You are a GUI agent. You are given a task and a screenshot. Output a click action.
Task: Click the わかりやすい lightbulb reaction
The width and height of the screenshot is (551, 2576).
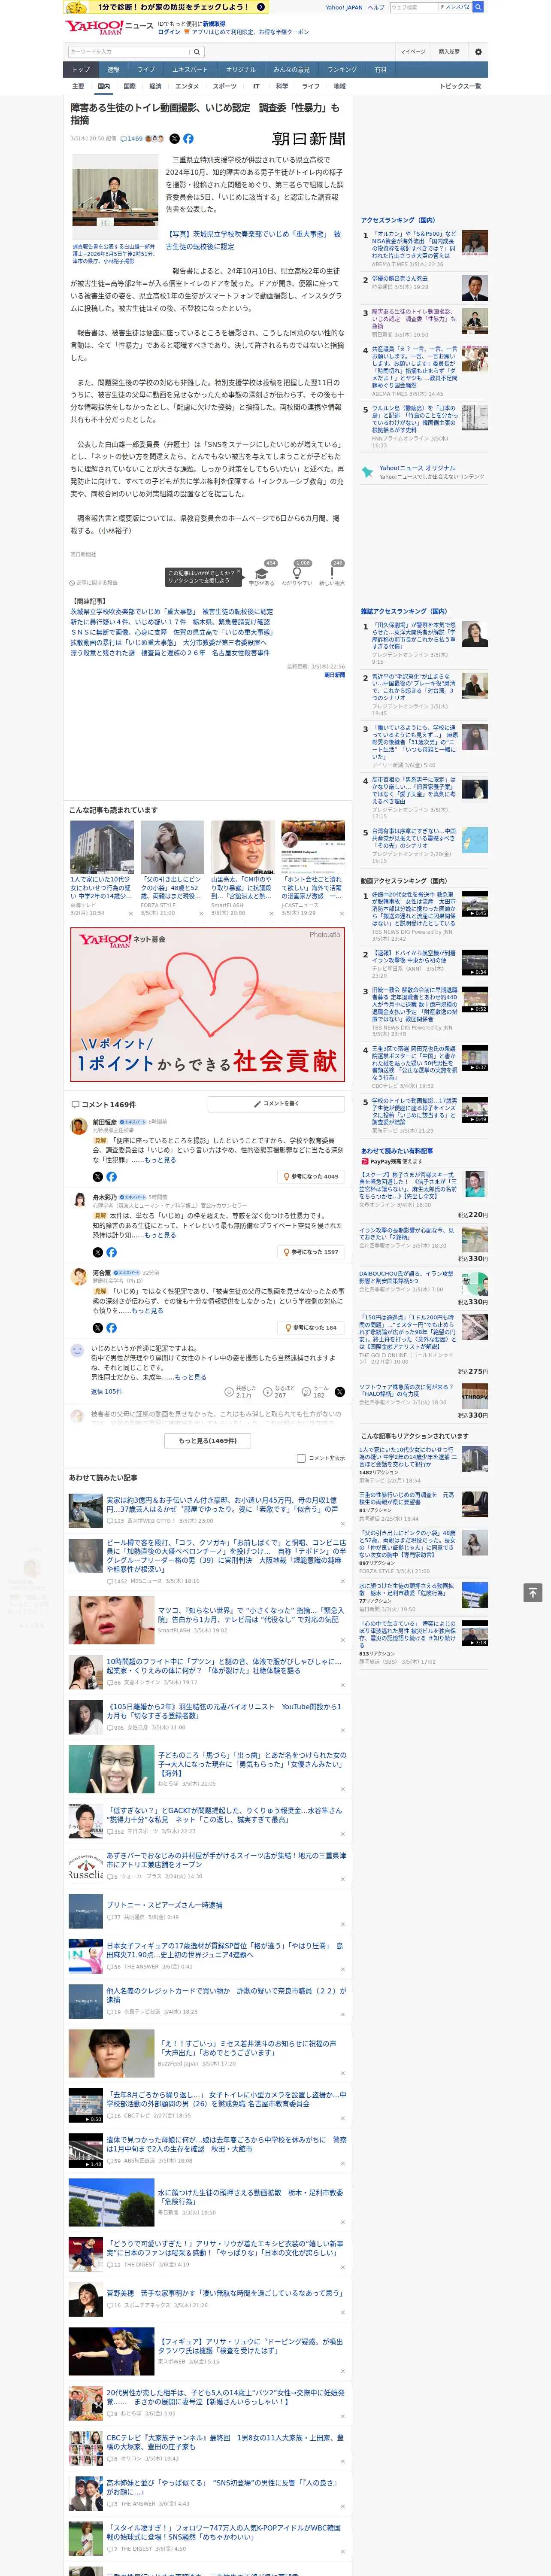click(x=297, y=573)
